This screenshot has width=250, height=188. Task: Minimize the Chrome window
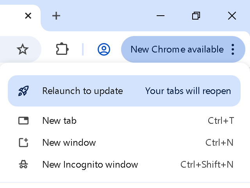(161, 16)
